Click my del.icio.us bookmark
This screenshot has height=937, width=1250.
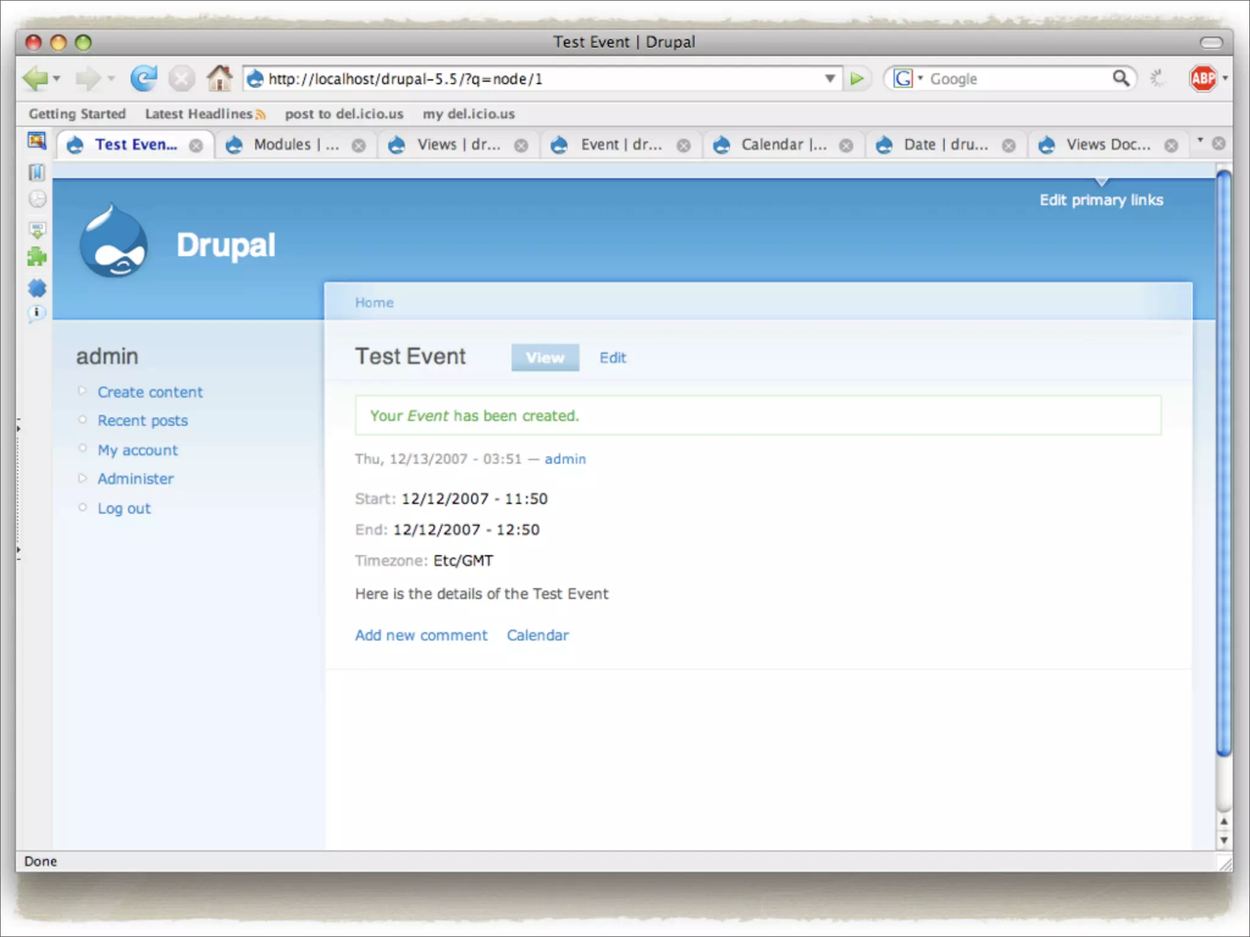[469, 114]
